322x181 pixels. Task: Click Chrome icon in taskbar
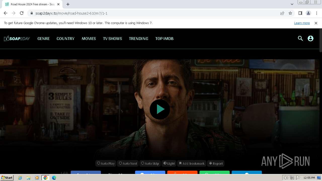tap(46, 178)
